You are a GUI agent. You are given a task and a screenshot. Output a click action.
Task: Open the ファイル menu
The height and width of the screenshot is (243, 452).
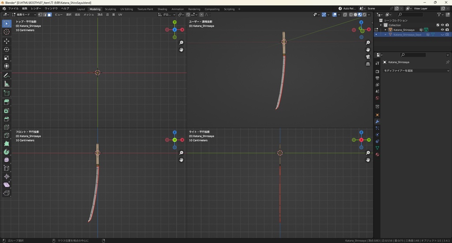click(13, 9)
